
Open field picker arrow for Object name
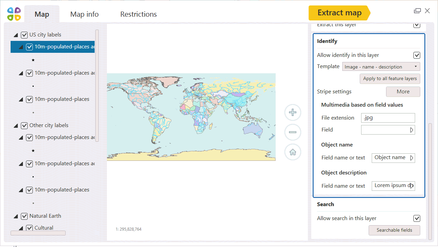point(412,158)
